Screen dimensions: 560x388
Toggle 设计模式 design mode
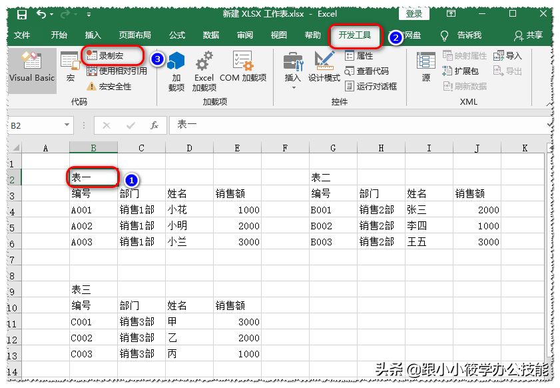point(324,69)
